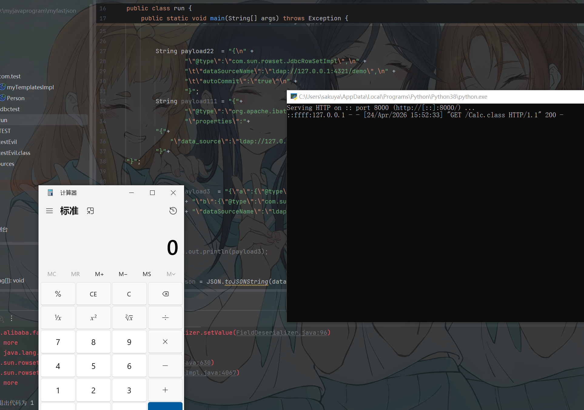The image size is (584, 410).
Task: Click the percent key in calculator
Action: (x=58, y=294)
